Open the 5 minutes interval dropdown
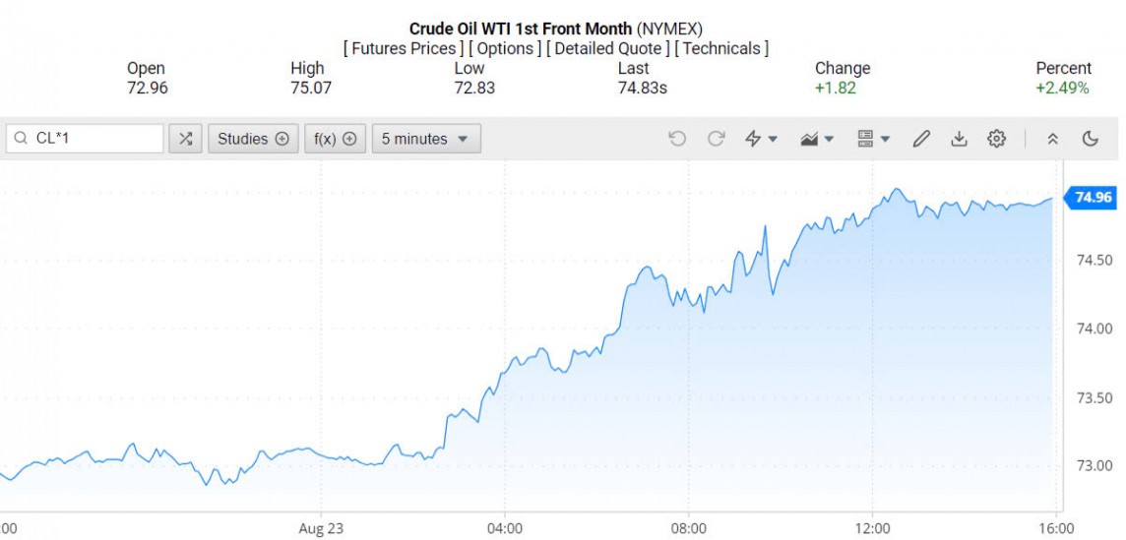 [426, 139]
